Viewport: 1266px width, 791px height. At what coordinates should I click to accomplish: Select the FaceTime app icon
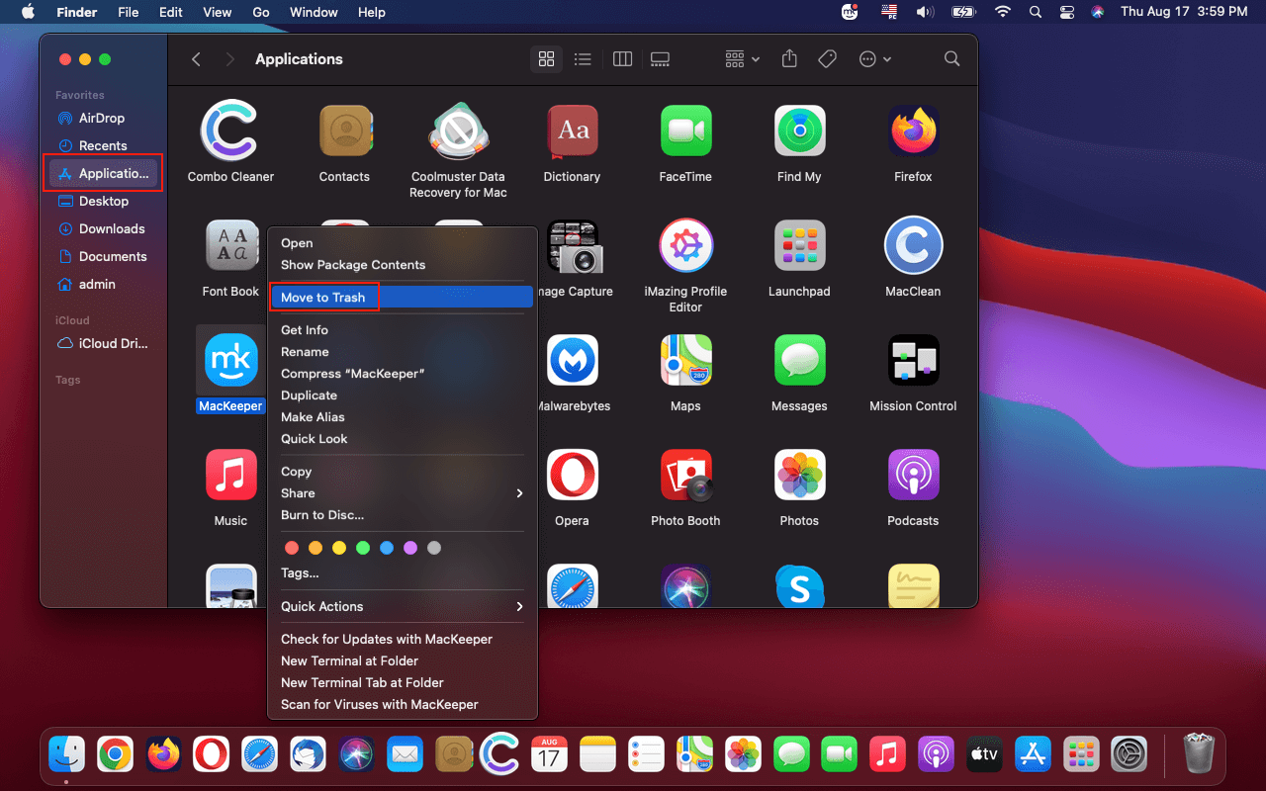pyautogui.click(x=685, y=130)
